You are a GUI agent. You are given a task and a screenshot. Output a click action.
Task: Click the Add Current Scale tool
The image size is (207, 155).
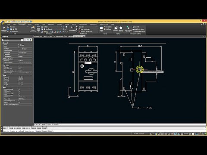[x=128, y=29]
